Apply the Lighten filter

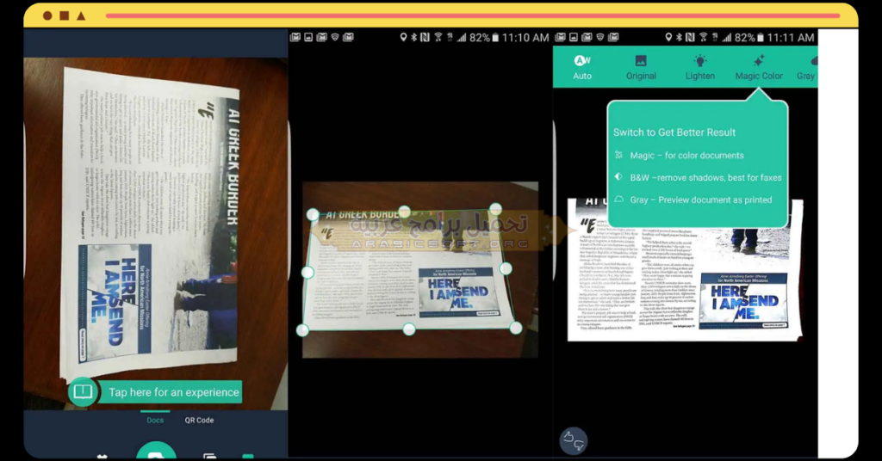pos(699,67)
